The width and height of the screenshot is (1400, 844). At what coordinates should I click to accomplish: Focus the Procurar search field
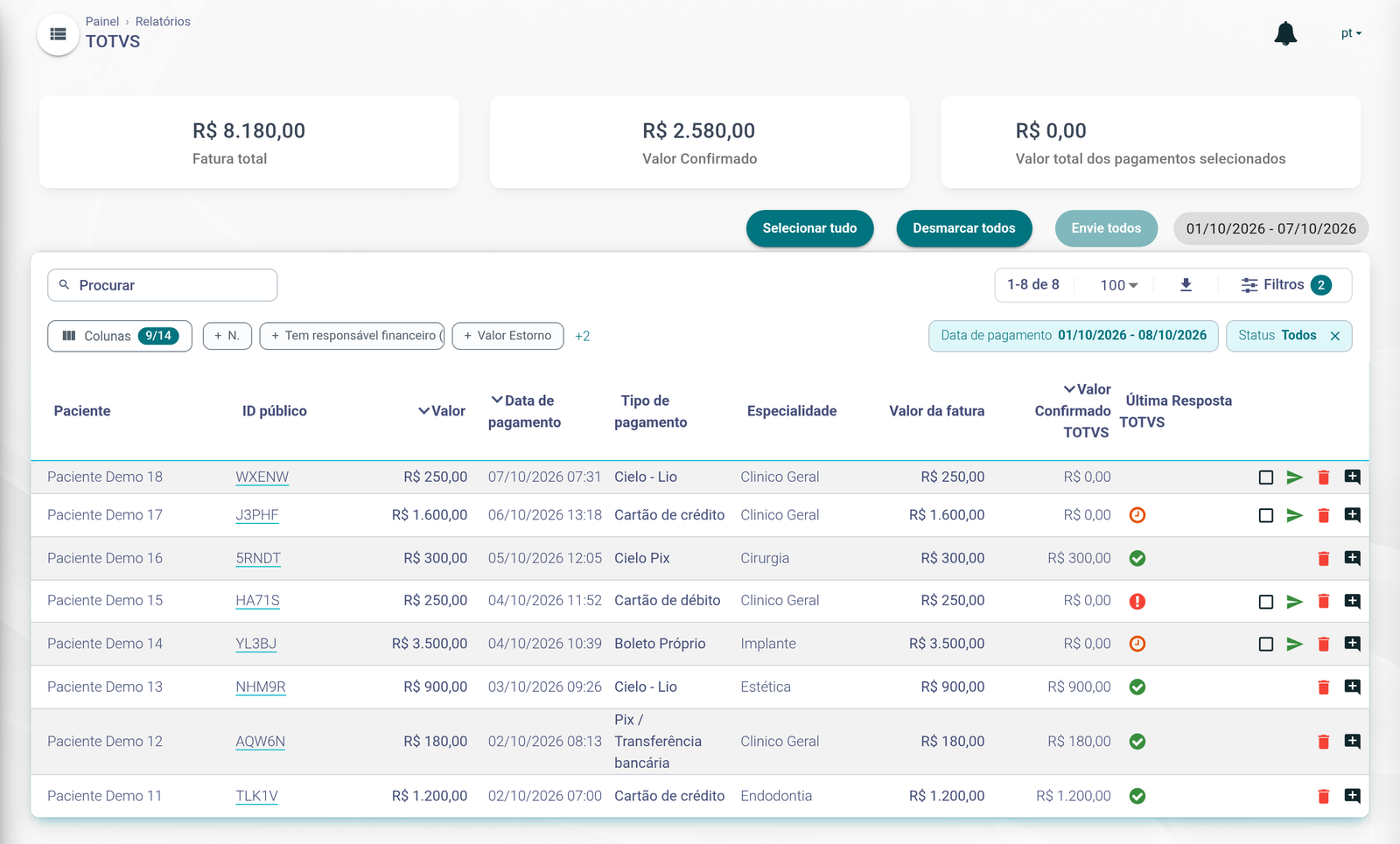click(x=163, y=285)
